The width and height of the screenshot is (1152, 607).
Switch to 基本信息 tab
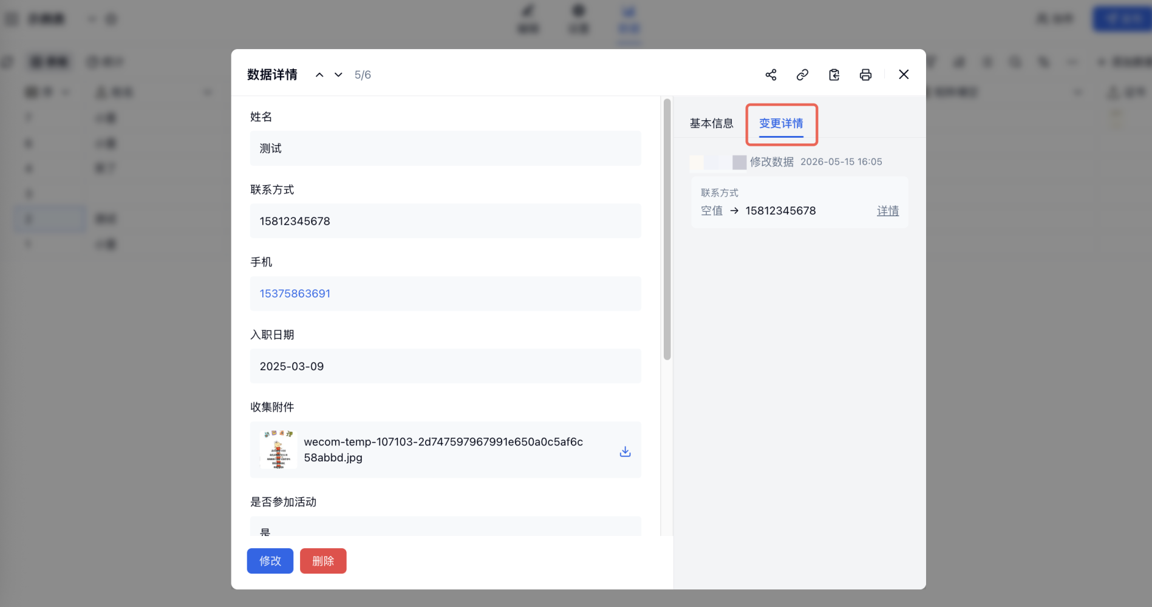(711, 123)
